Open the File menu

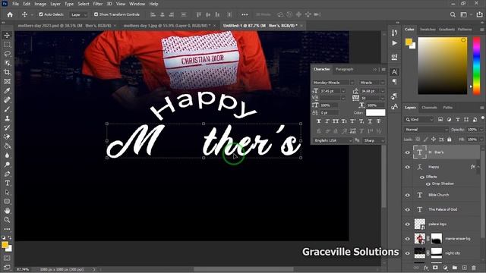point(15,4)
